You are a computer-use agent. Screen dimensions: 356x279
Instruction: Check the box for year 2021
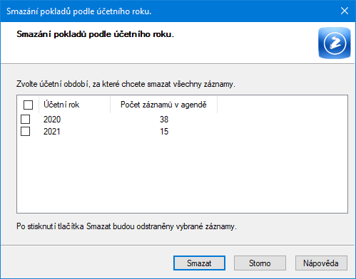tap(25, 131)
